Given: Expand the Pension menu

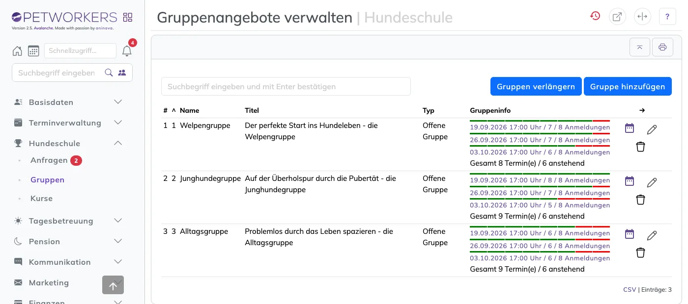Looking at the screenshot, I should click(69, 241).
